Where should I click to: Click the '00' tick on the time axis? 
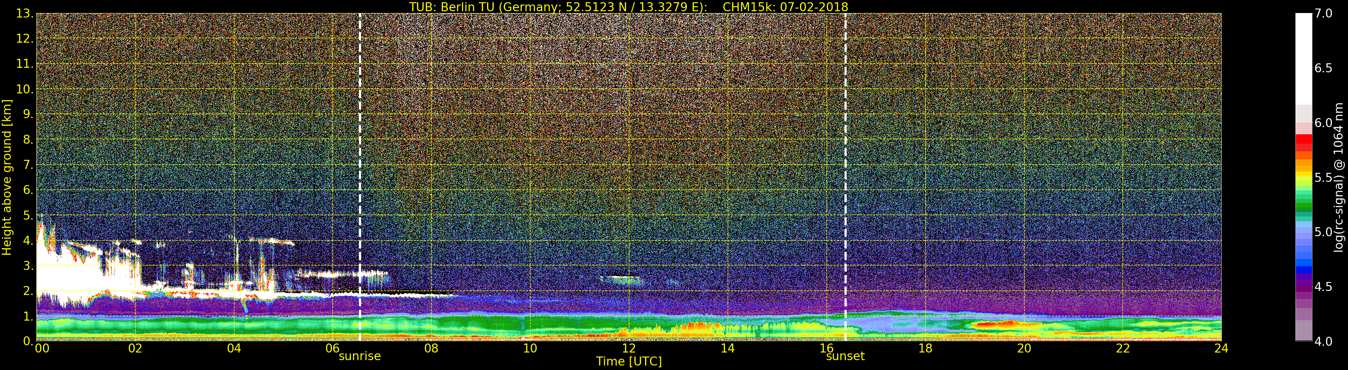tap(42, 348)
